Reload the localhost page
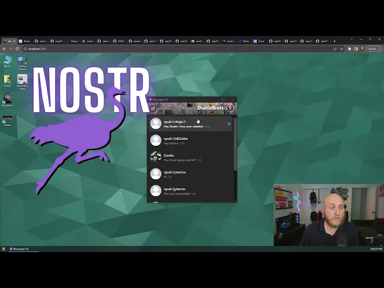The width and height of the screenshot is (384, 288). 17,49
